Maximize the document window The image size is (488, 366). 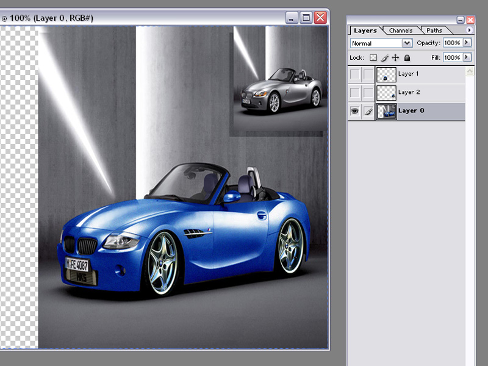(306, 18)
